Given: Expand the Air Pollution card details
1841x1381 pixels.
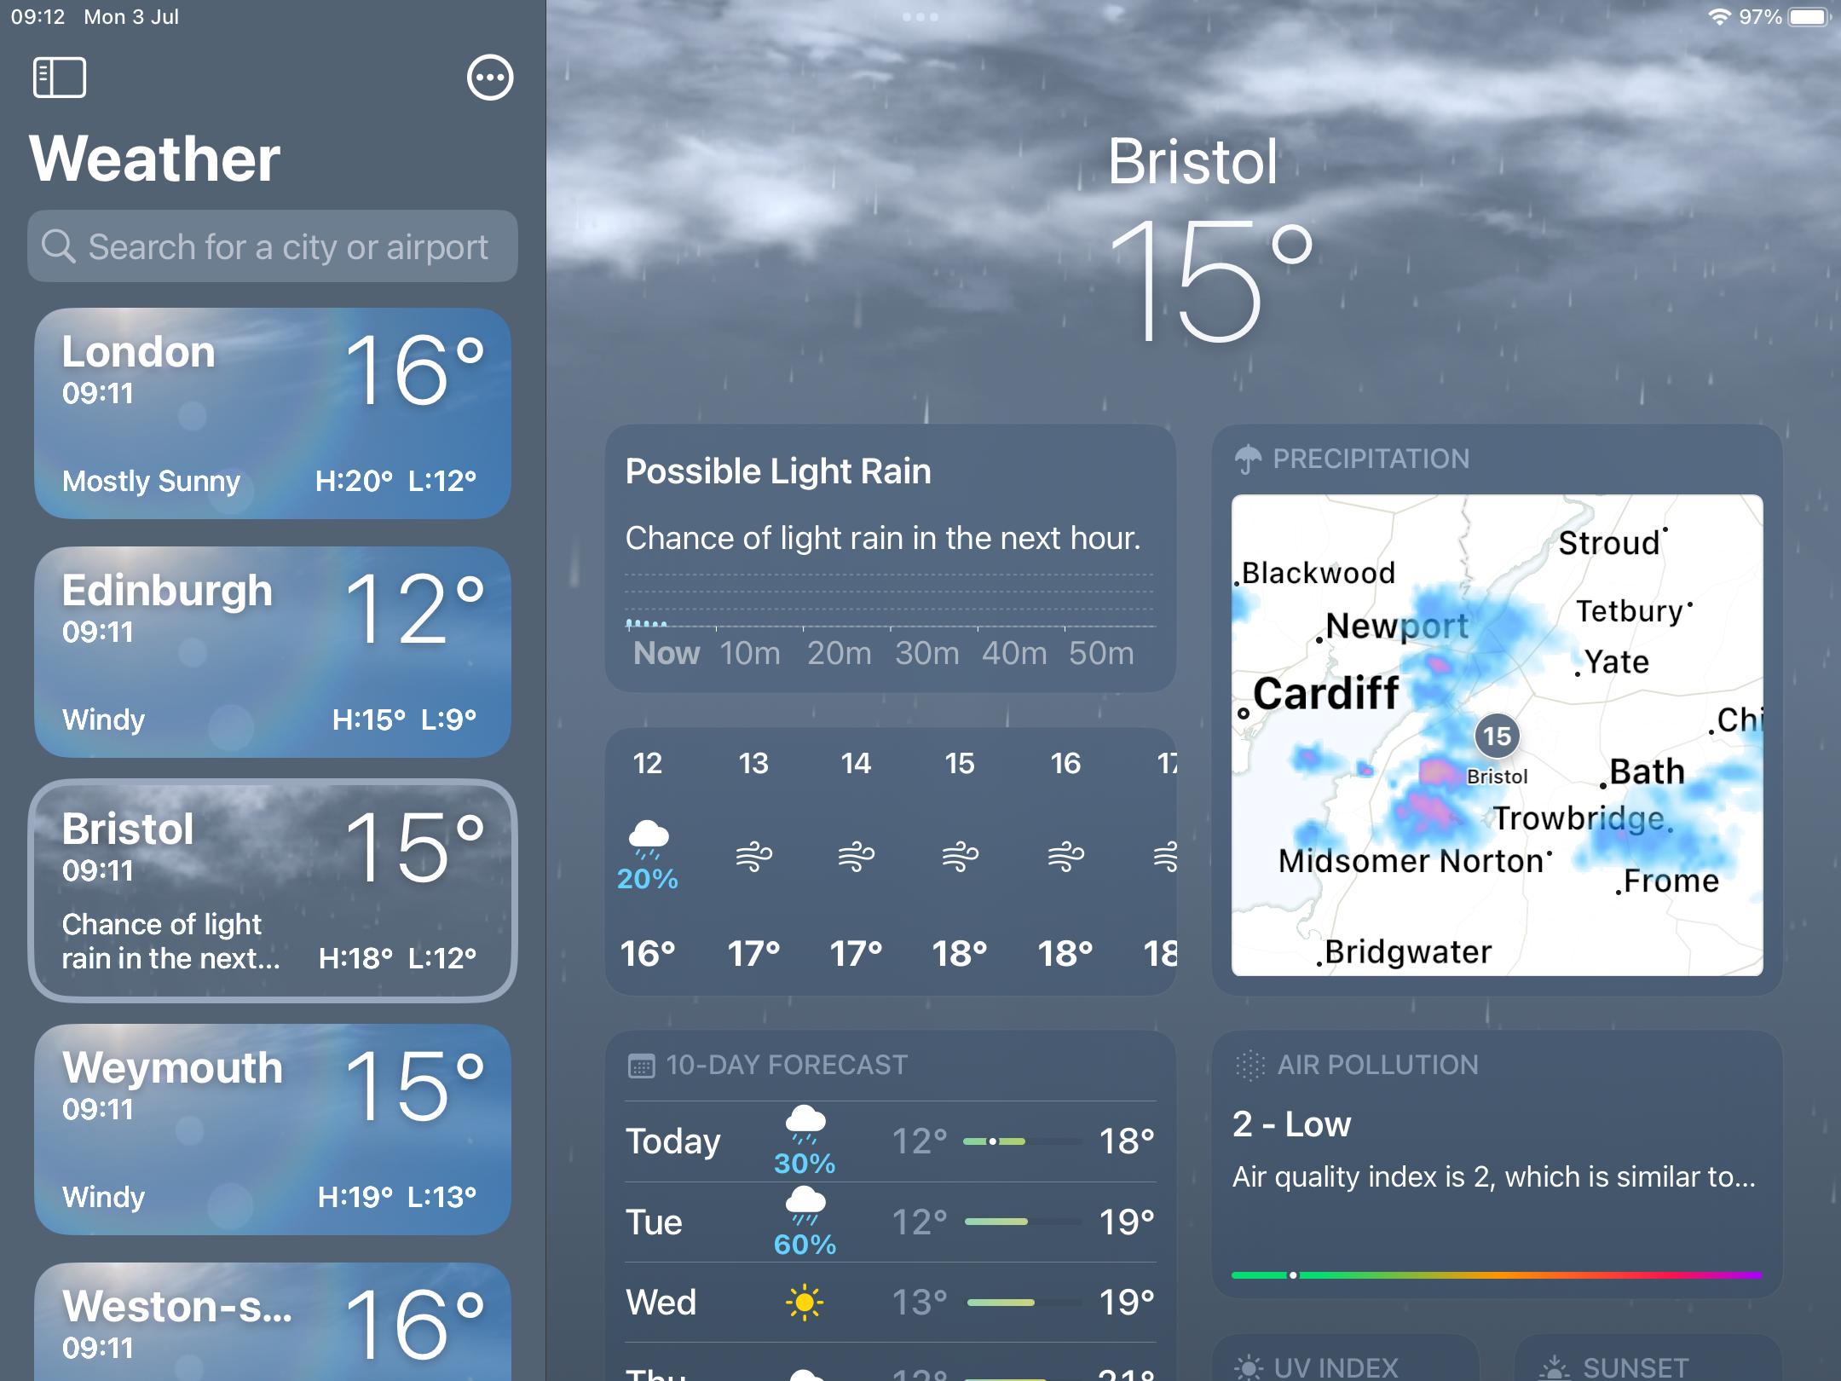Looking at the screenshot, I should [1498, 1164].
